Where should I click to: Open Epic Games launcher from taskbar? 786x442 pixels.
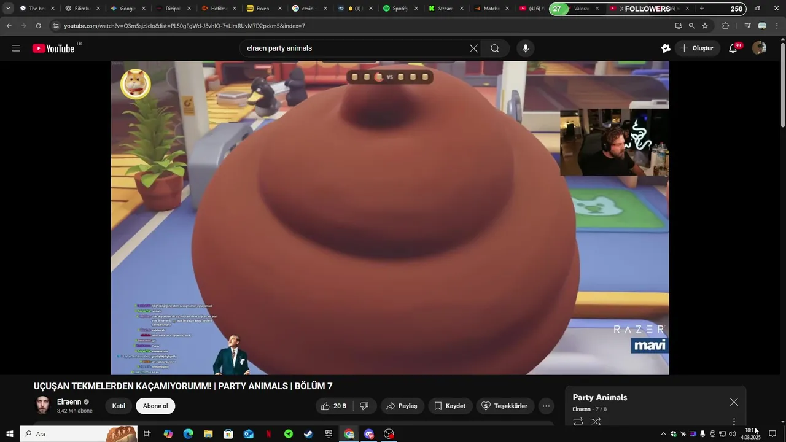point(329,434)
